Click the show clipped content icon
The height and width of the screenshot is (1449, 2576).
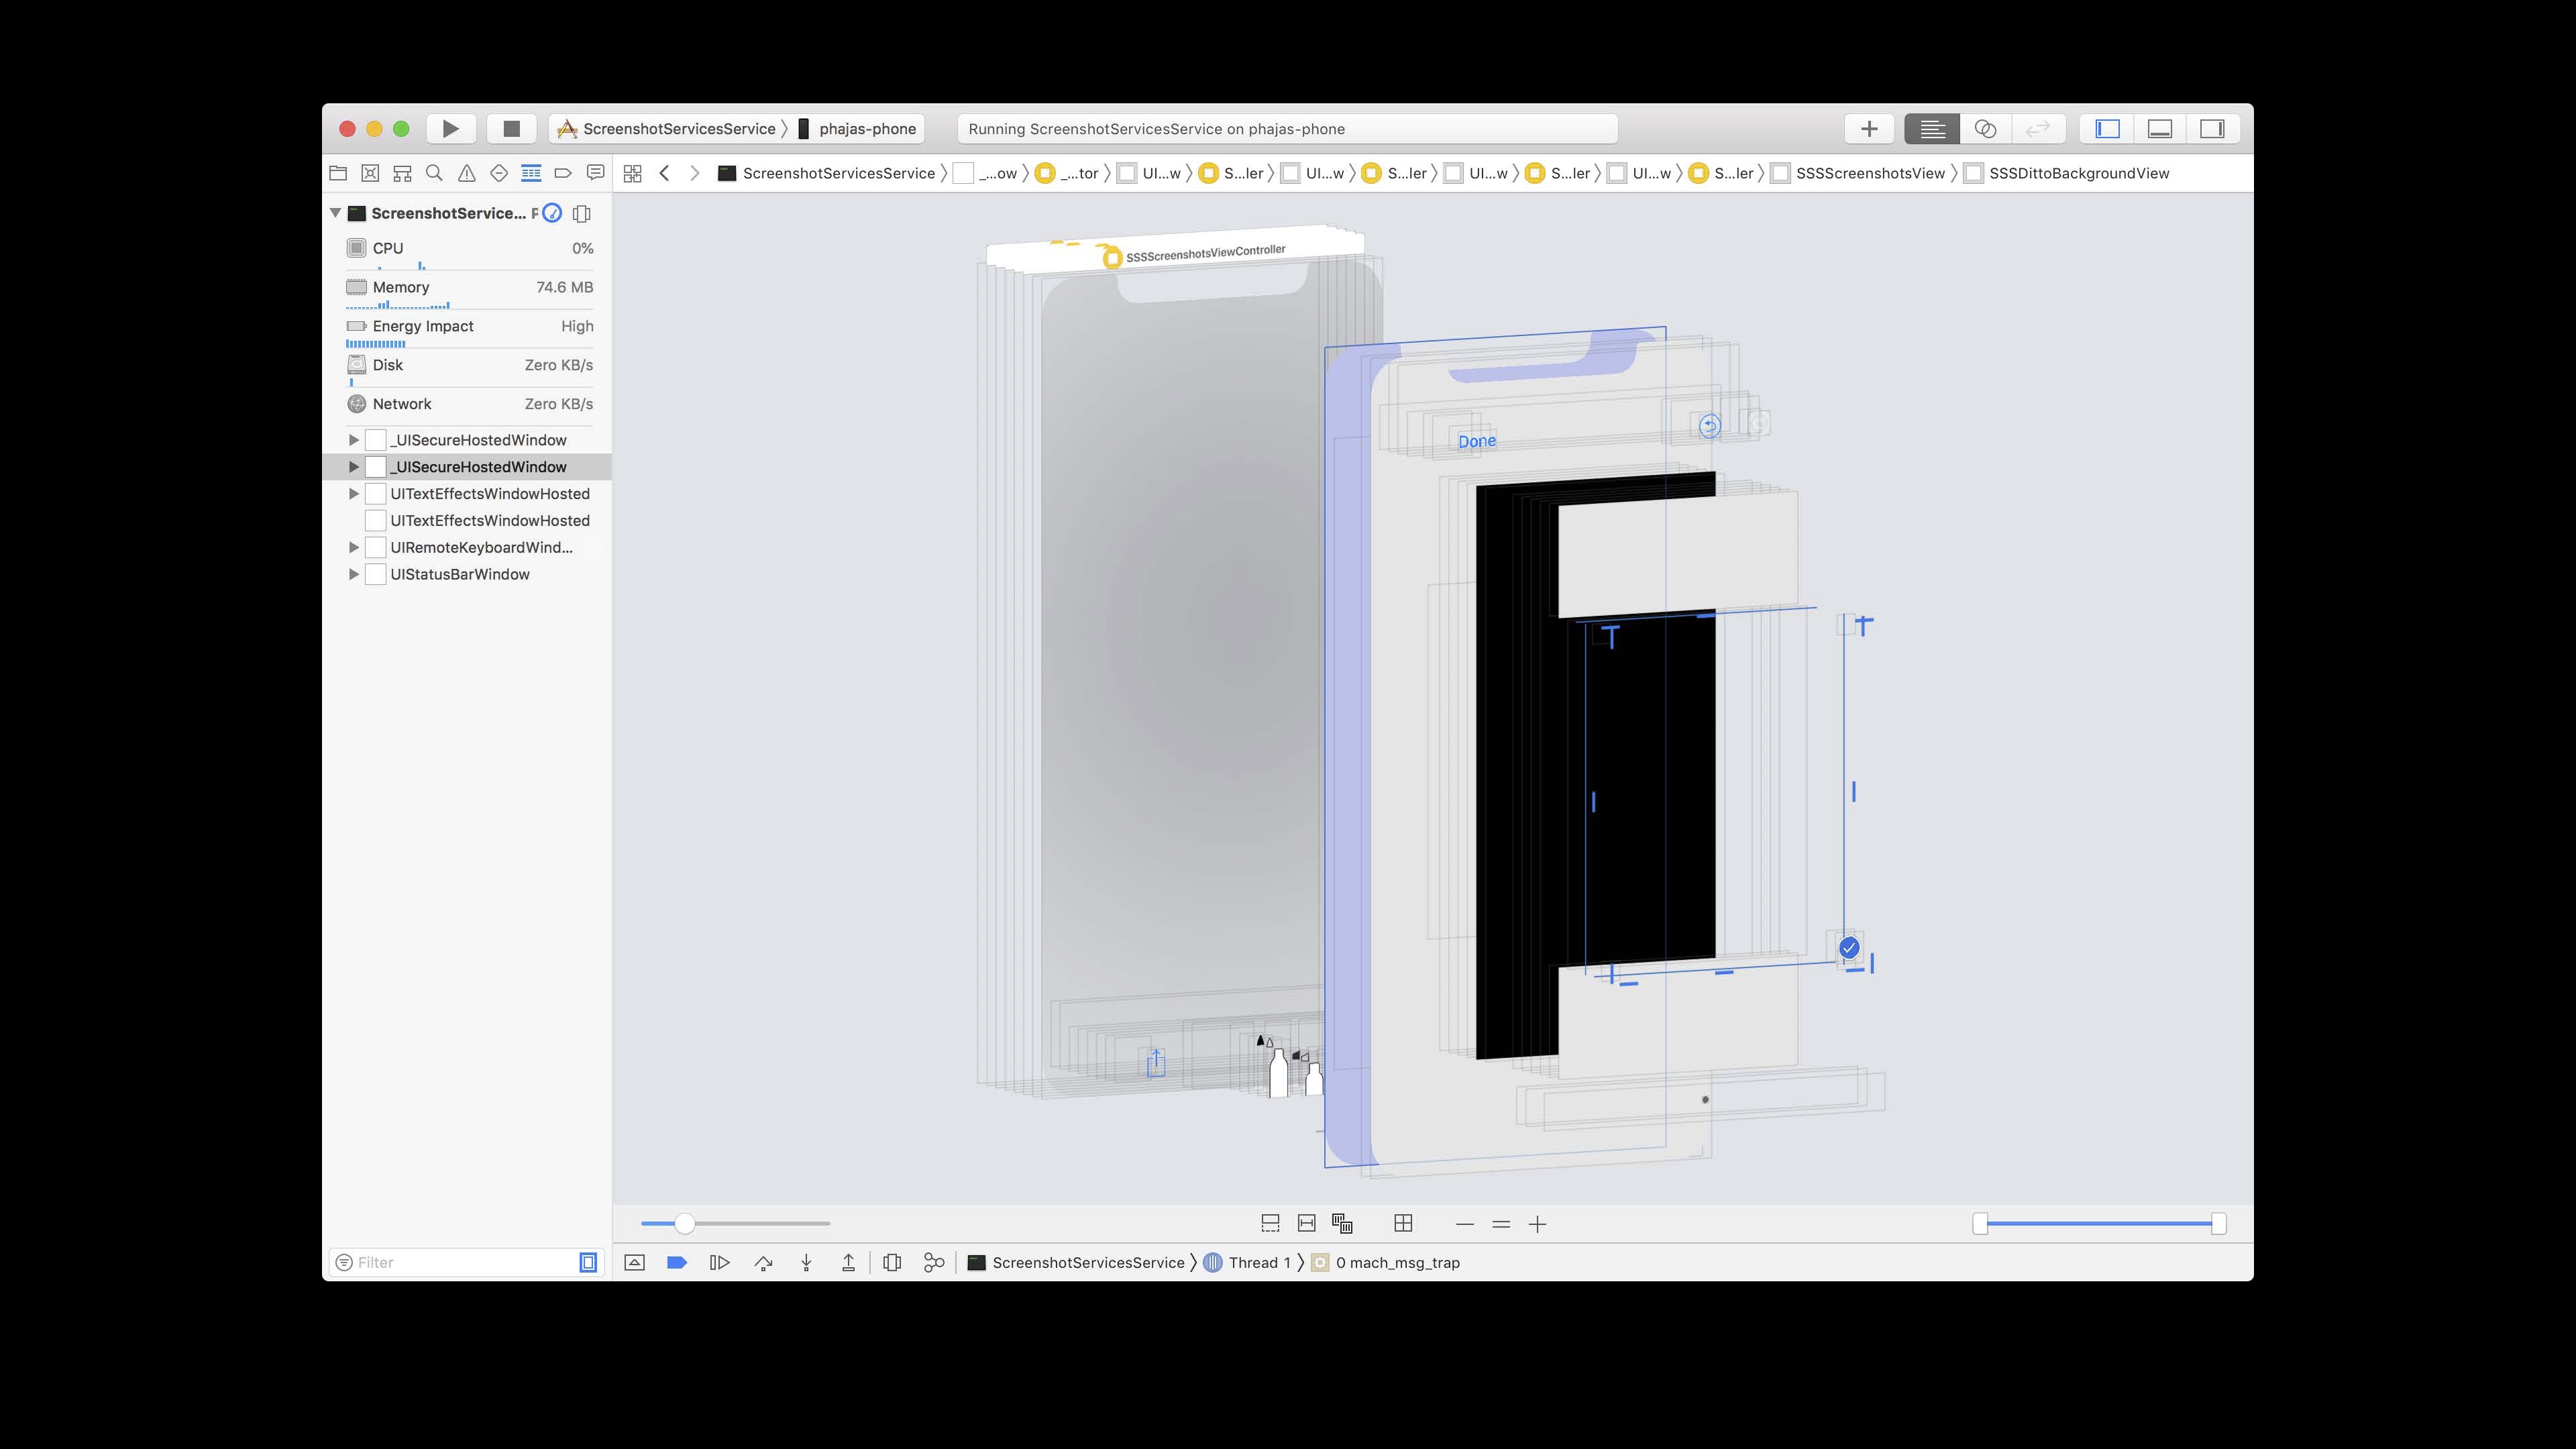click(1270, 1224)
